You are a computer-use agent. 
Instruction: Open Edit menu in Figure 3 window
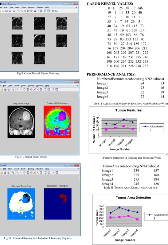(x=5, y=7)
